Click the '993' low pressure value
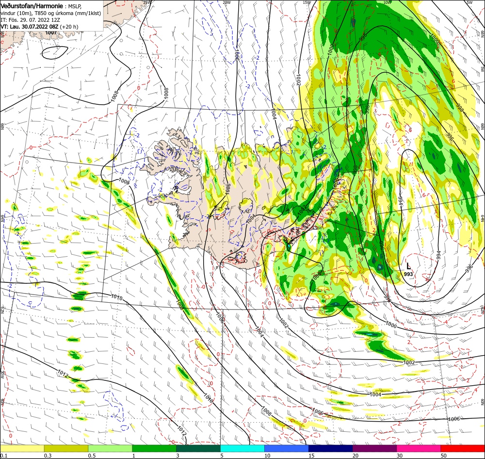 408,274
